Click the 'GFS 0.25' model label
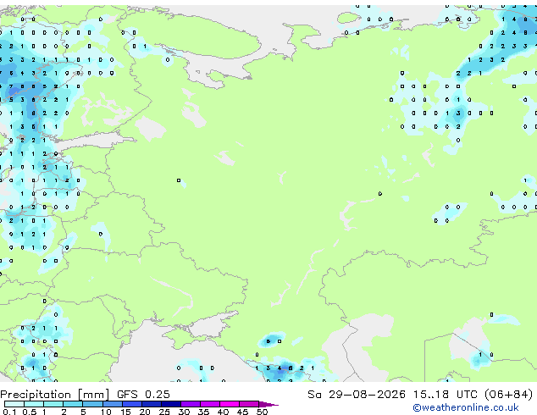 coord(143,394)
